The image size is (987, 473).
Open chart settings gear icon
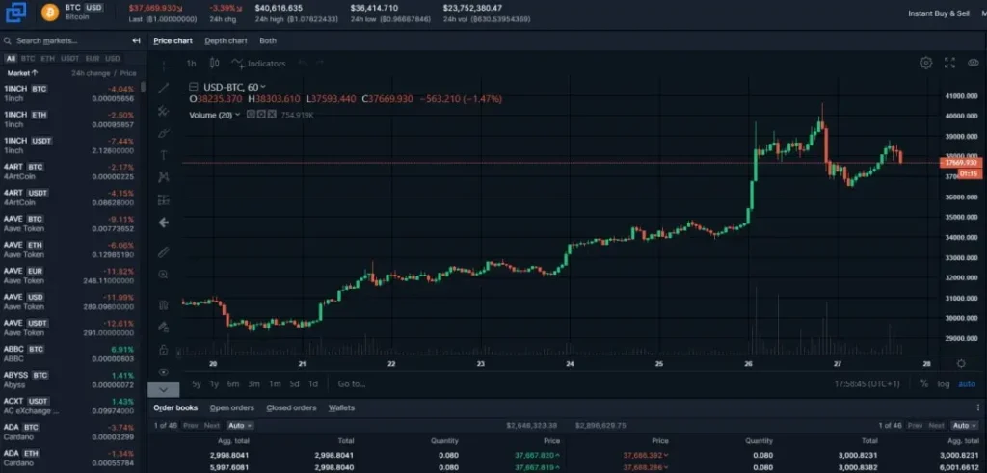click(925, 63)
